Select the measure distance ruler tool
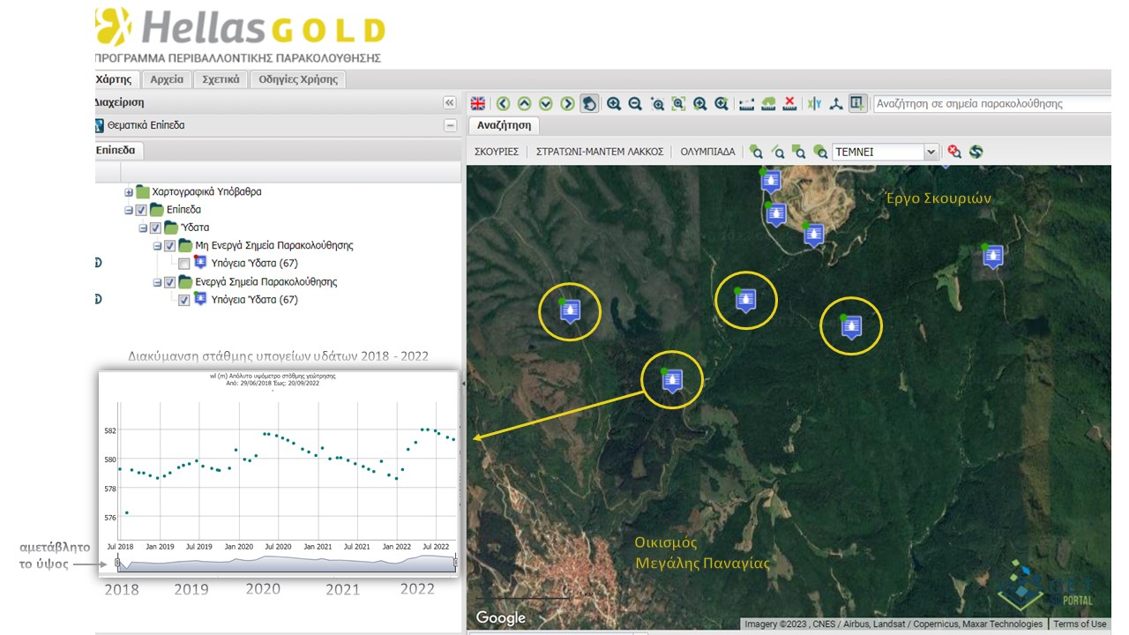The height and width of the screenshot is (635, 1129). coord(746,103)
